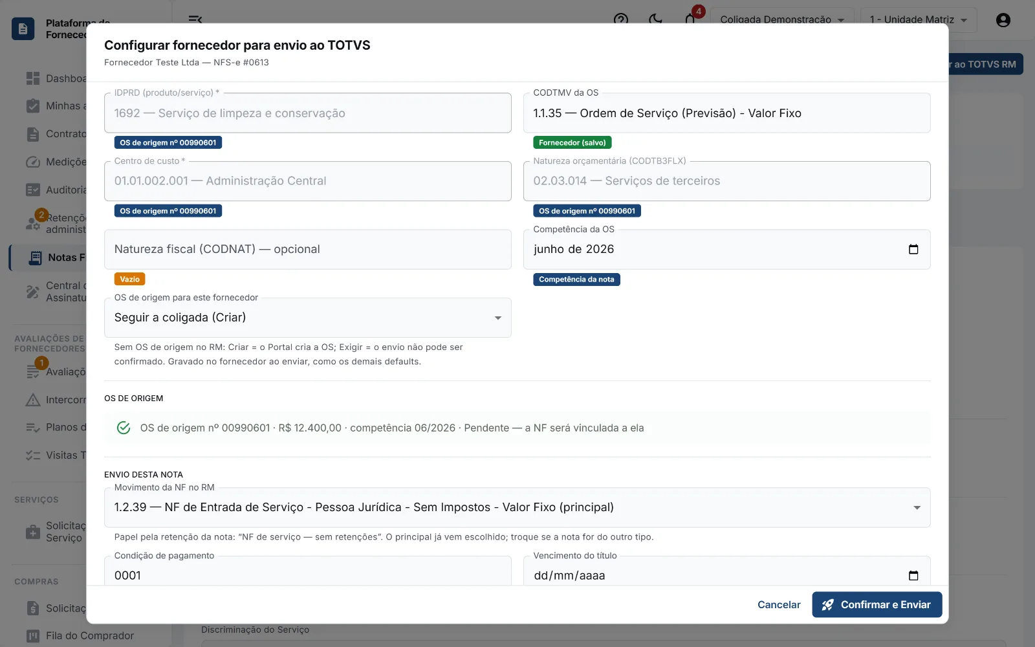Click the Natureza fiscal (CODNAT) field

[x=307, y=249]
